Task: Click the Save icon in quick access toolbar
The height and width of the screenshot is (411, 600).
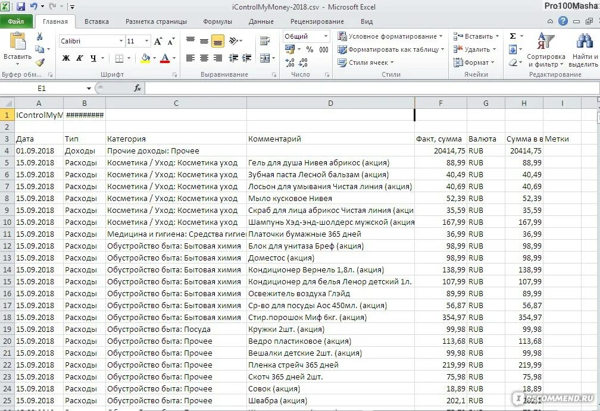Action: pyautogui.click(x=20, y=7)
